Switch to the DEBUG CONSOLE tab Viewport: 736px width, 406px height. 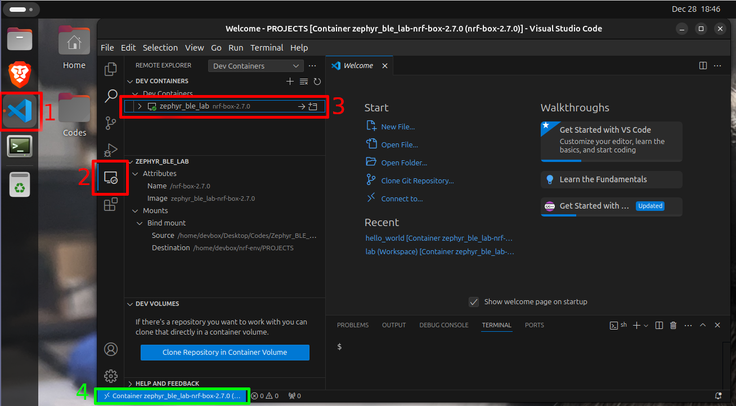(x=444, y=325)
